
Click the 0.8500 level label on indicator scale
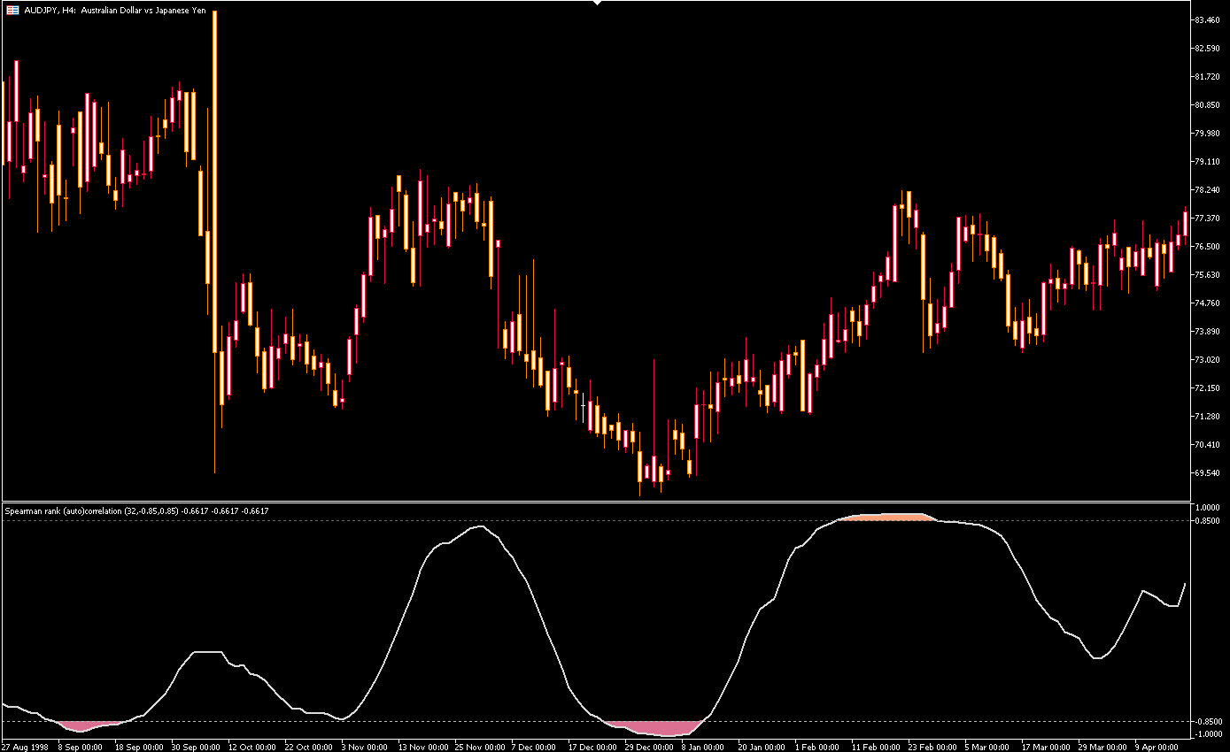(1207, 521)
